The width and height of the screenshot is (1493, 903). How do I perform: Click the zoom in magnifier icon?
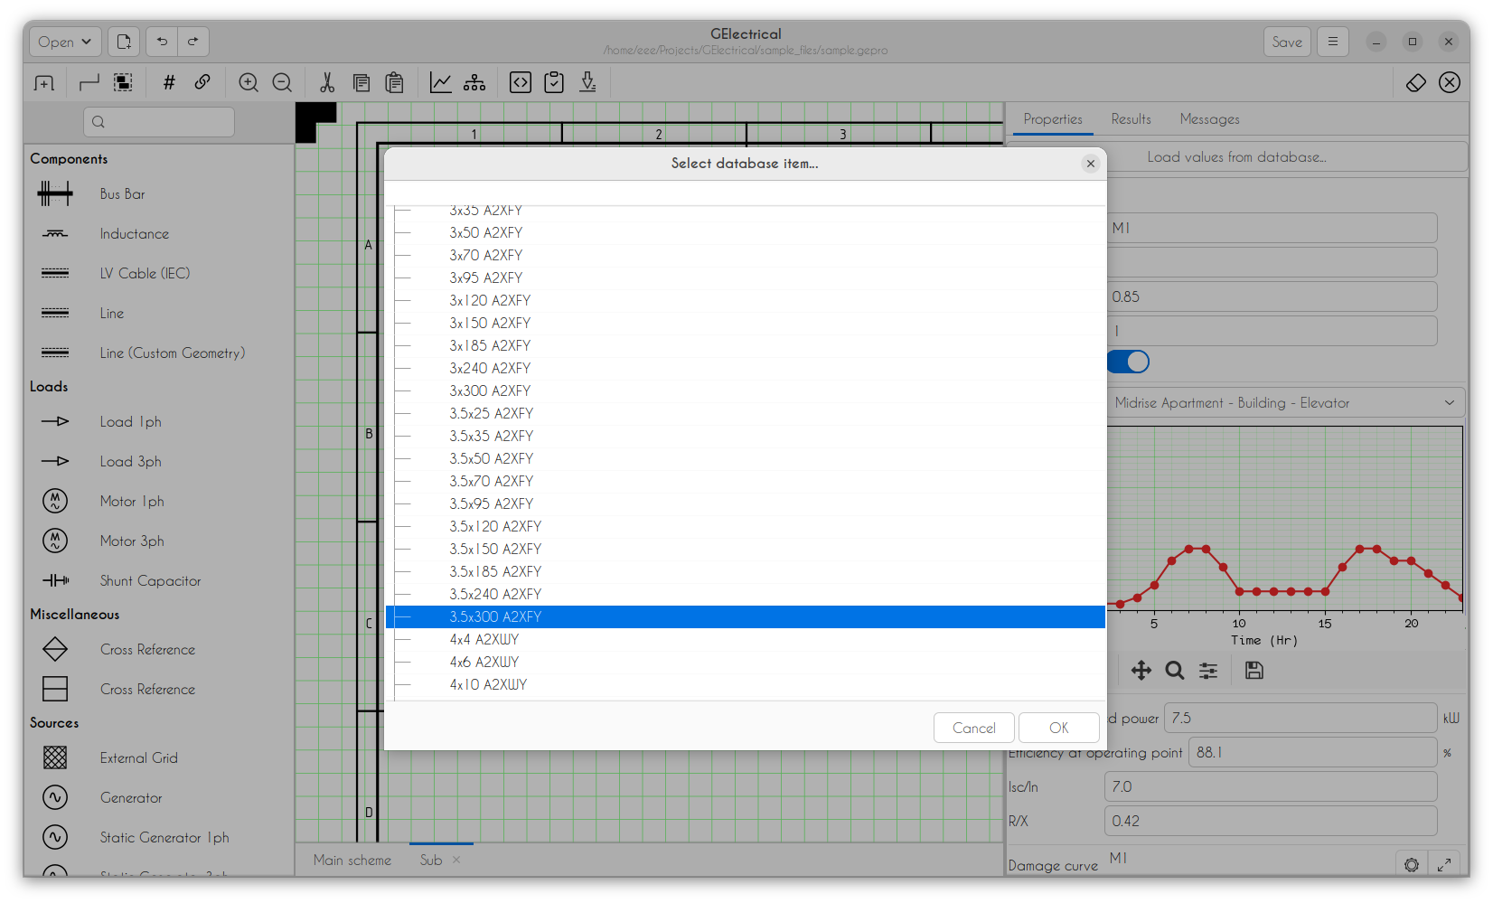[x=249, y=83]
